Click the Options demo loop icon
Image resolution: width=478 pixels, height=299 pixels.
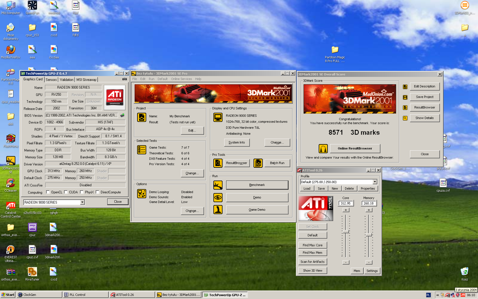142,194
